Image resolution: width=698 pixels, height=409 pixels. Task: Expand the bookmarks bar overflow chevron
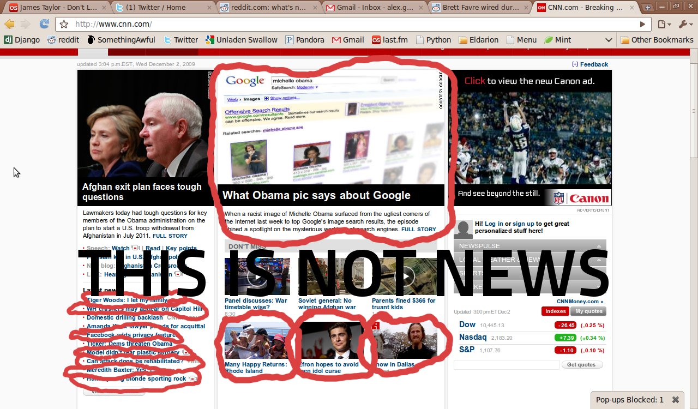point(609,40)
